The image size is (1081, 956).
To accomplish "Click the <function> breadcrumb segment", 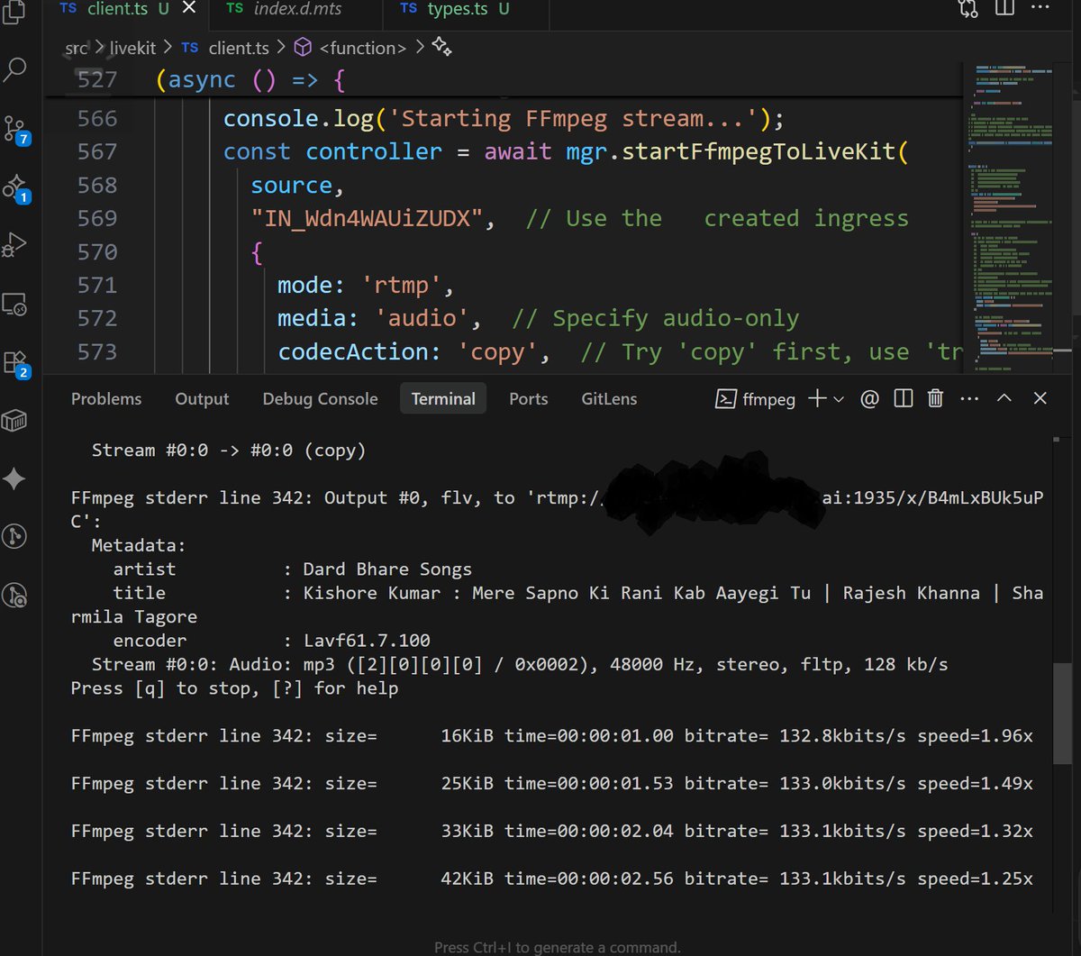I will tap(351, 48).
